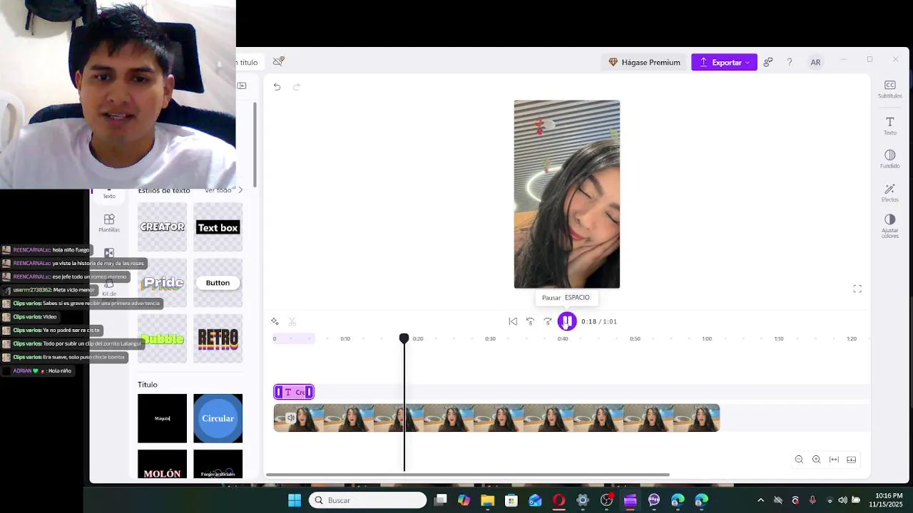
Task: Open Opera browser from the taskbar
Action: [558, 500]
